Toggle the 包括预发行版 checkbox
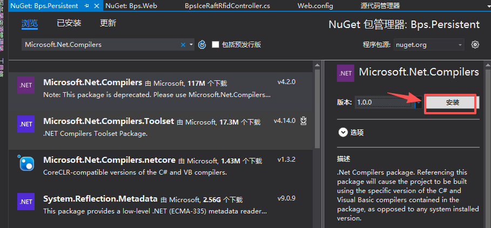491x228 pixels. point(216,45)
